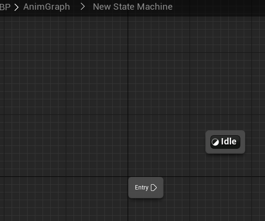Click the Idle state's half-circle icon
265x221 pixels.
pos(215,142)
